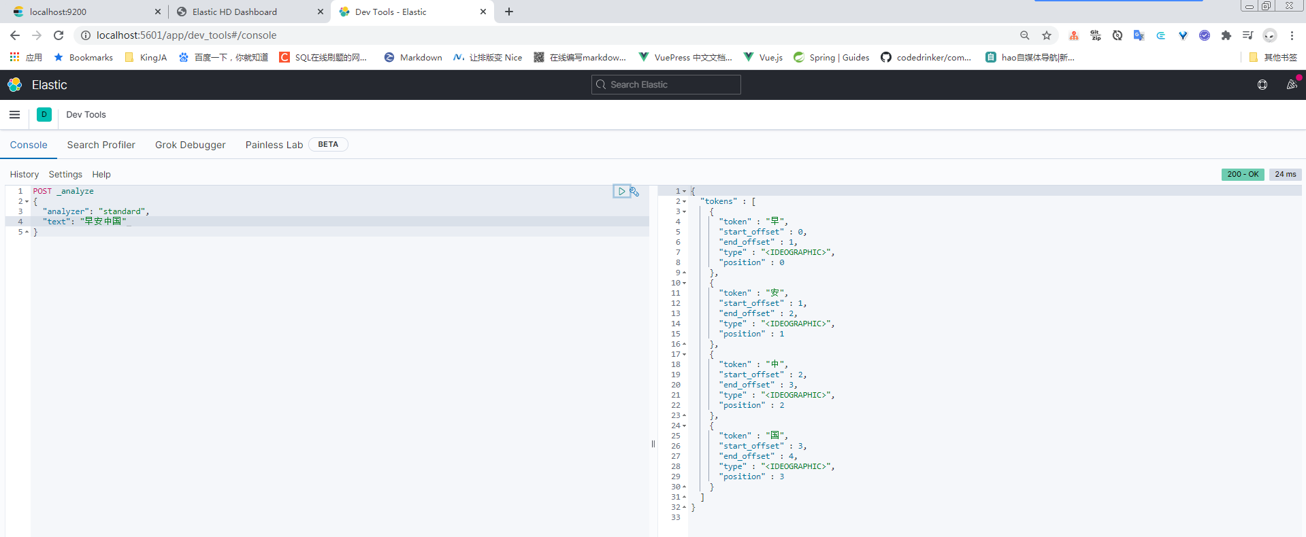Open the Elastic hamburger navigation menu
This screenshot has height=537, width=1306.
click(x=14, y=115)
